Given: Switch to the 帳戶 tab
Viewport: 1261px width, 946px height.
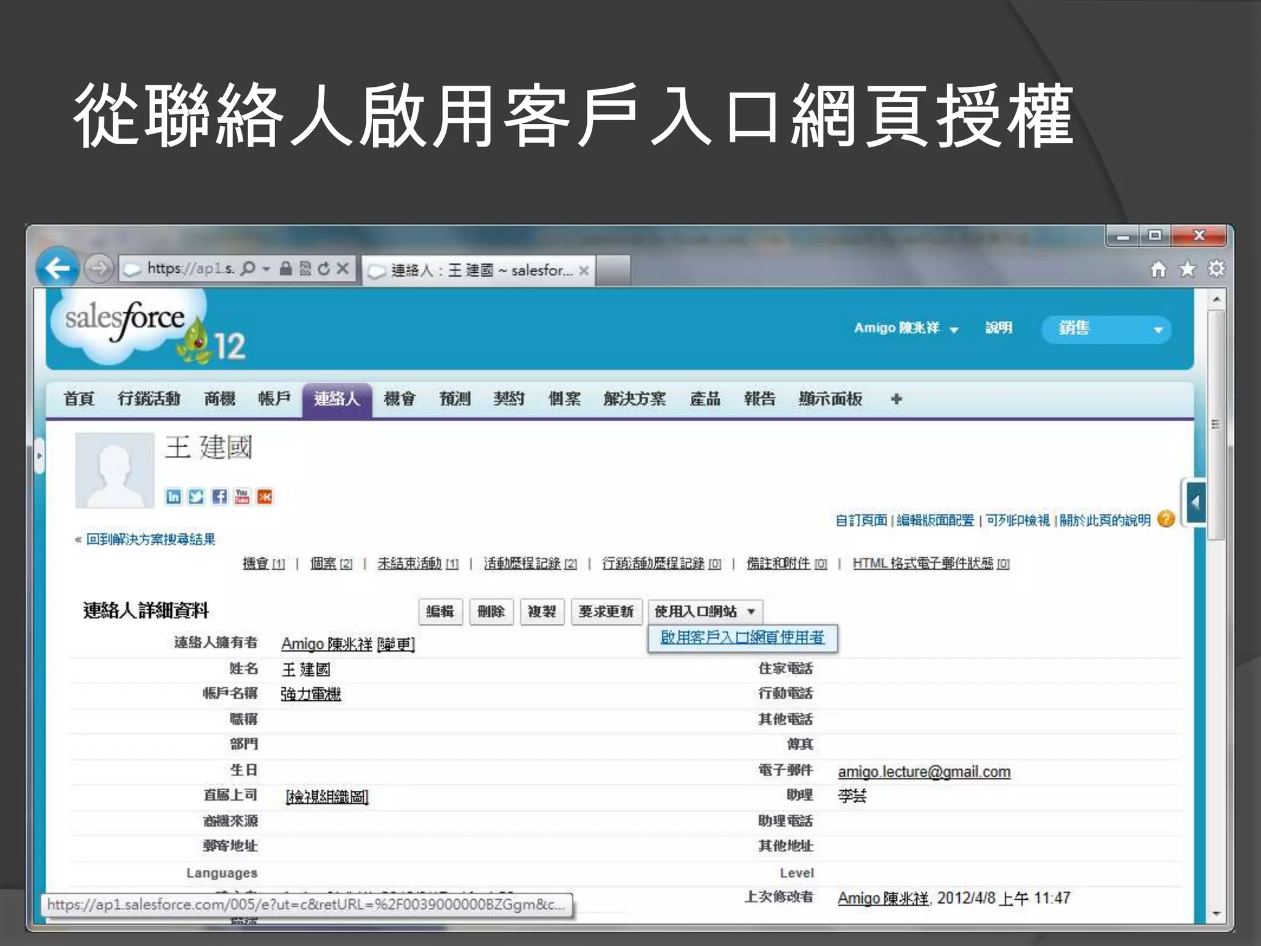Looking at the screenshot, I should [274, 399].
